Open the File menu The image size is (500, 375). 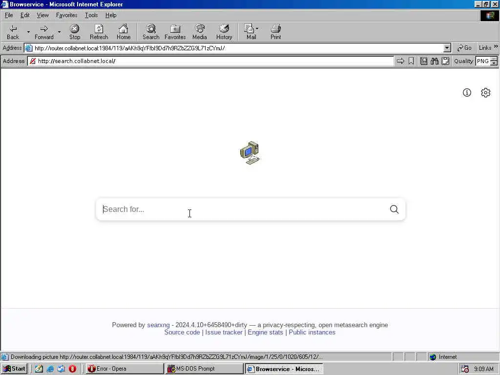tap(9, 15)
